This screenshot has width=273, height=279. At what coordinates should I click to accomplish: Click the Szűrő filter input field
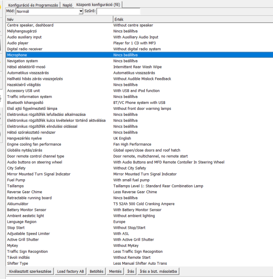118,12
